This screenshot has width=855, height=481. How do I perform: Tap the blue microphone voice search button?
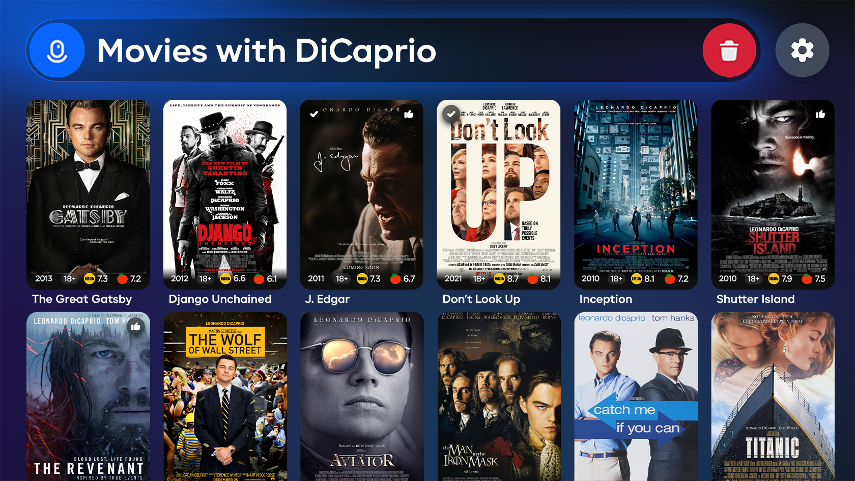point(57,50)
